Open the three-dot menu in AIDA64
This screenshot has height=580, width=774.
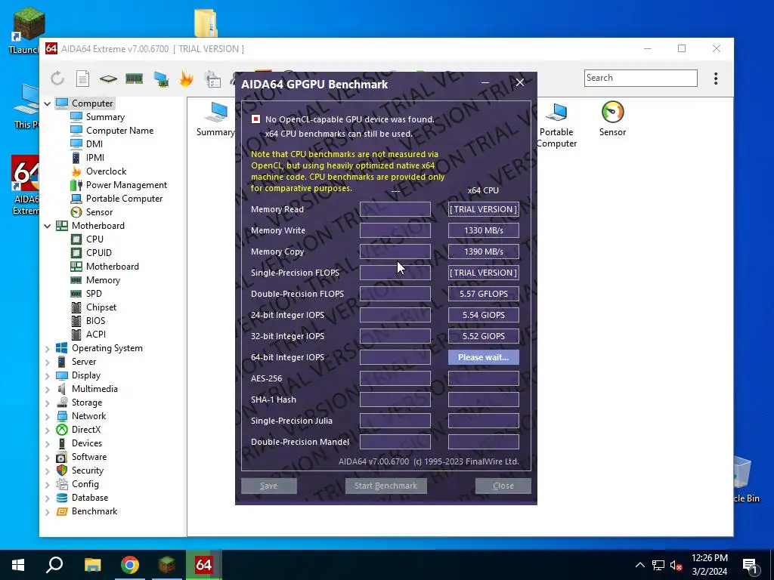[716, 79]
